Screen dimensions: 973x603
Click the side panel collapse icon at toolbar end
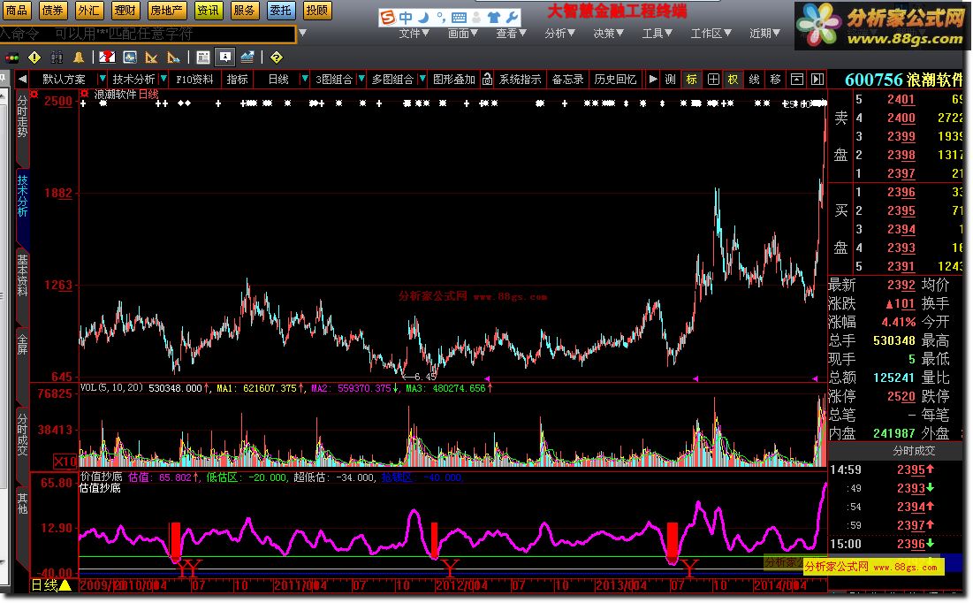click(x=817, y=79)
